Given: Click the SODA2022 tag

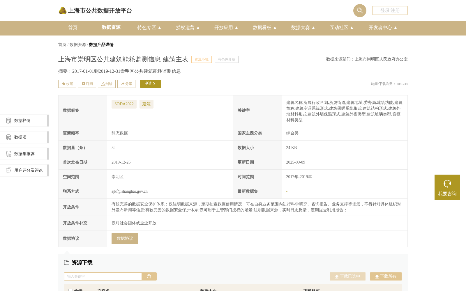Looking at the screenshot, I should click(124, 104).
